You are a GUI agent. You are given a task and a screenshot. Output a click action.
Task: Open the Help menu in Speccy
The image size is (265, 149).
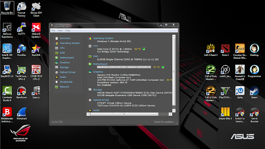pos(67,30)
